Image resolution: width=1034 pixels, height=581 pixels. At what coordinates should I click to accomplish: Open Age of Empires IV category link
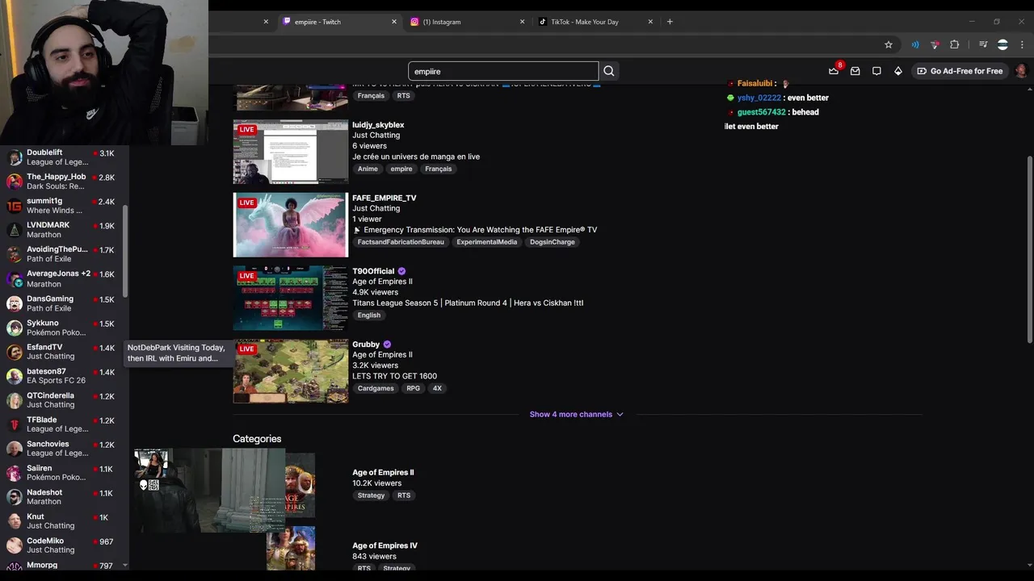click(385, 545)
